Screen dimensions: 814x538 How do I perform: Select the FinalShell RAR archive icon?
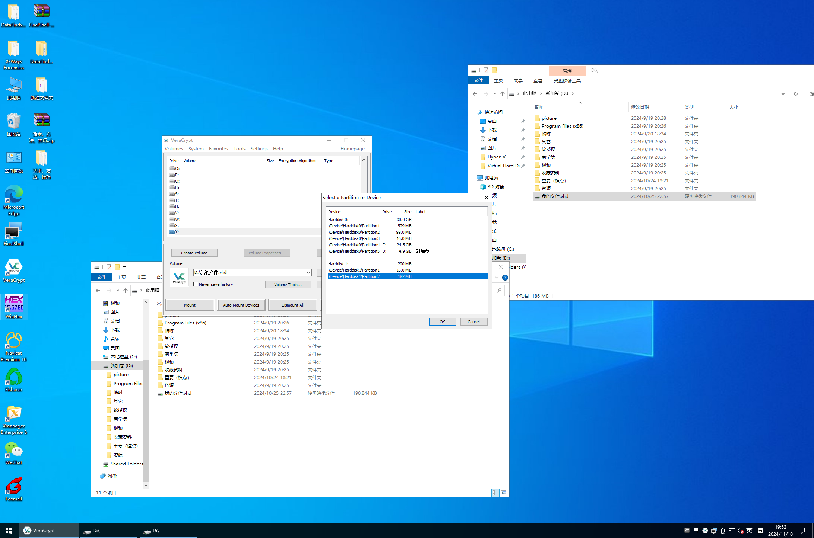click(42, 15)
